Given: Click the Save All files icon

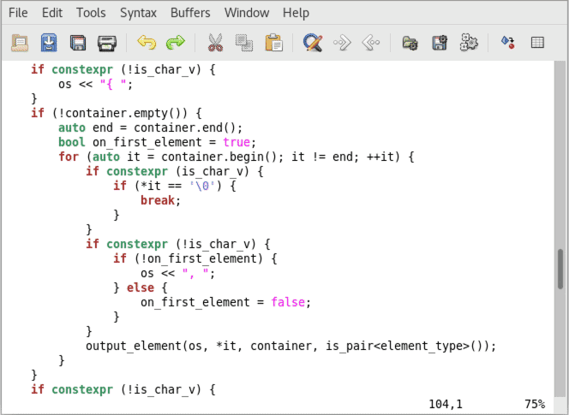Looking at the screenshot, I should pos(78,42).
